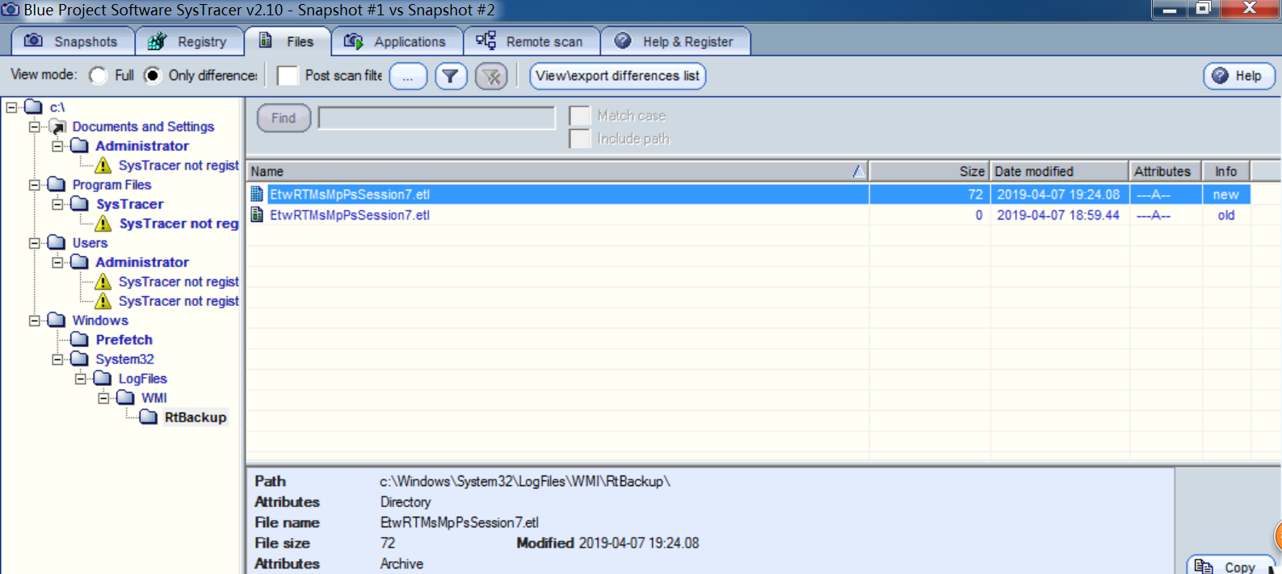Click the Find text input field
Image resolution: width=1282 pixels, height=574 pixels.
(x=437, y=118)
